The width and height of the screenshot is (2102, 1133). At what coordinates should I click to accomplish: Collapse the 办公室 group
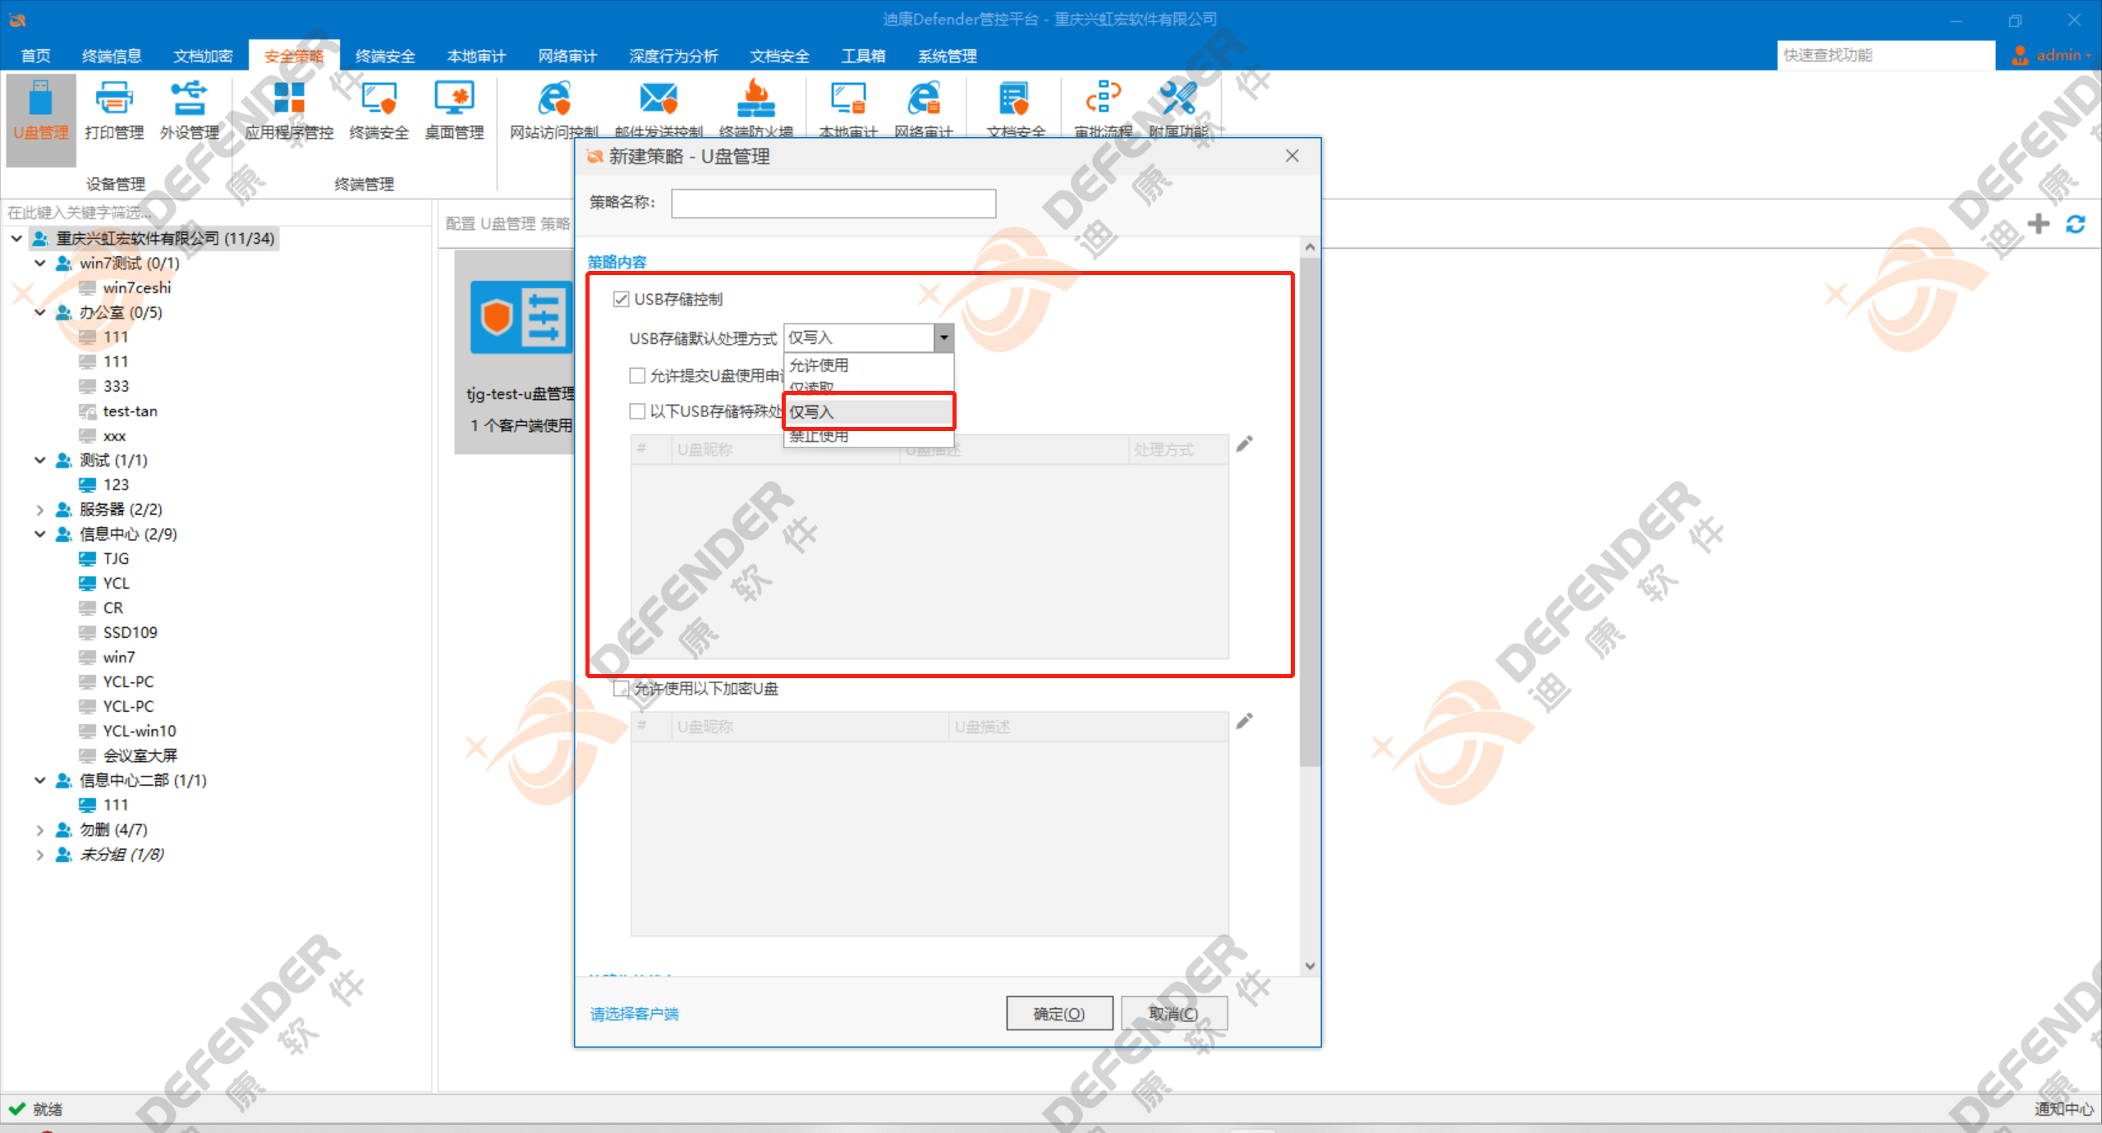tap(39, 312)
